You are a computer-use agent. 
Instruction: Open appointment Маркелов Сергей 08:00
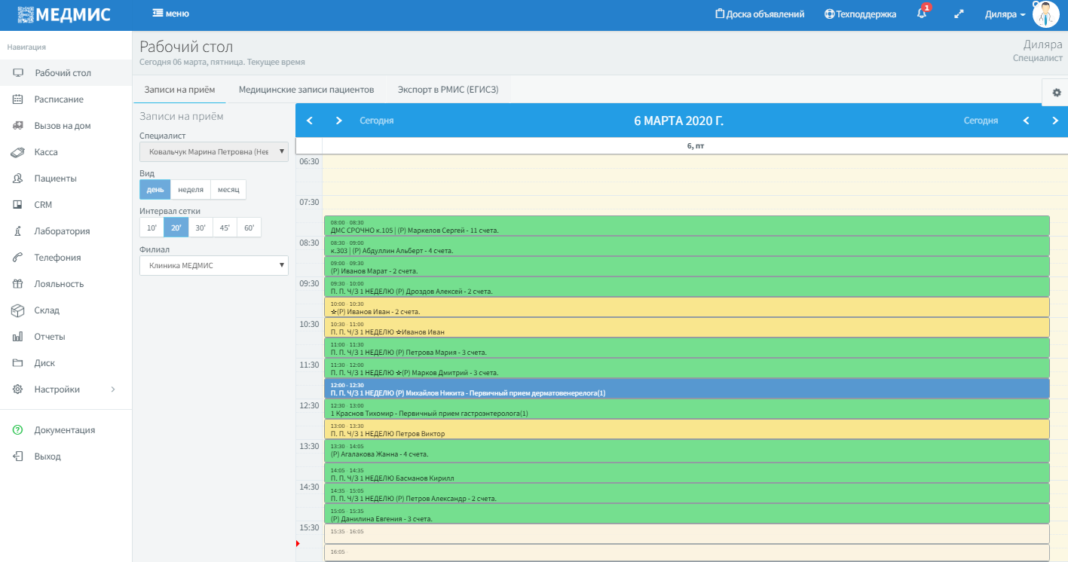[687, 226]
